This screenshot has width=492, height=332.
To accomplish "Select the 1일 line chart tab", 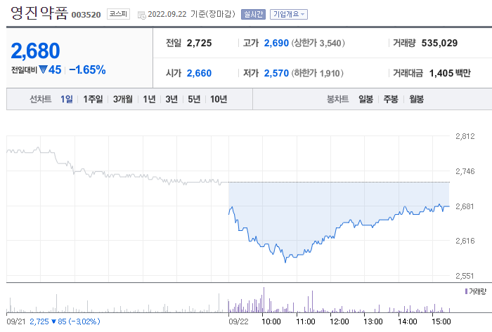I will coord(67,99).
